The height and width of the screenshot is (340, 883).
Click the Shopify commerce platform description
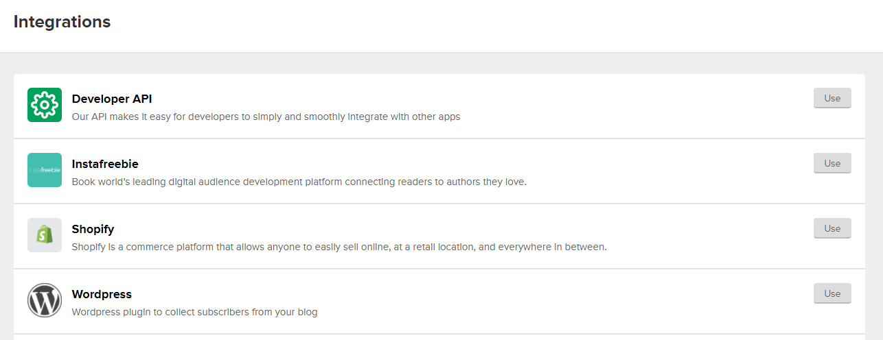pyautogui.click(x=339, y=247)
